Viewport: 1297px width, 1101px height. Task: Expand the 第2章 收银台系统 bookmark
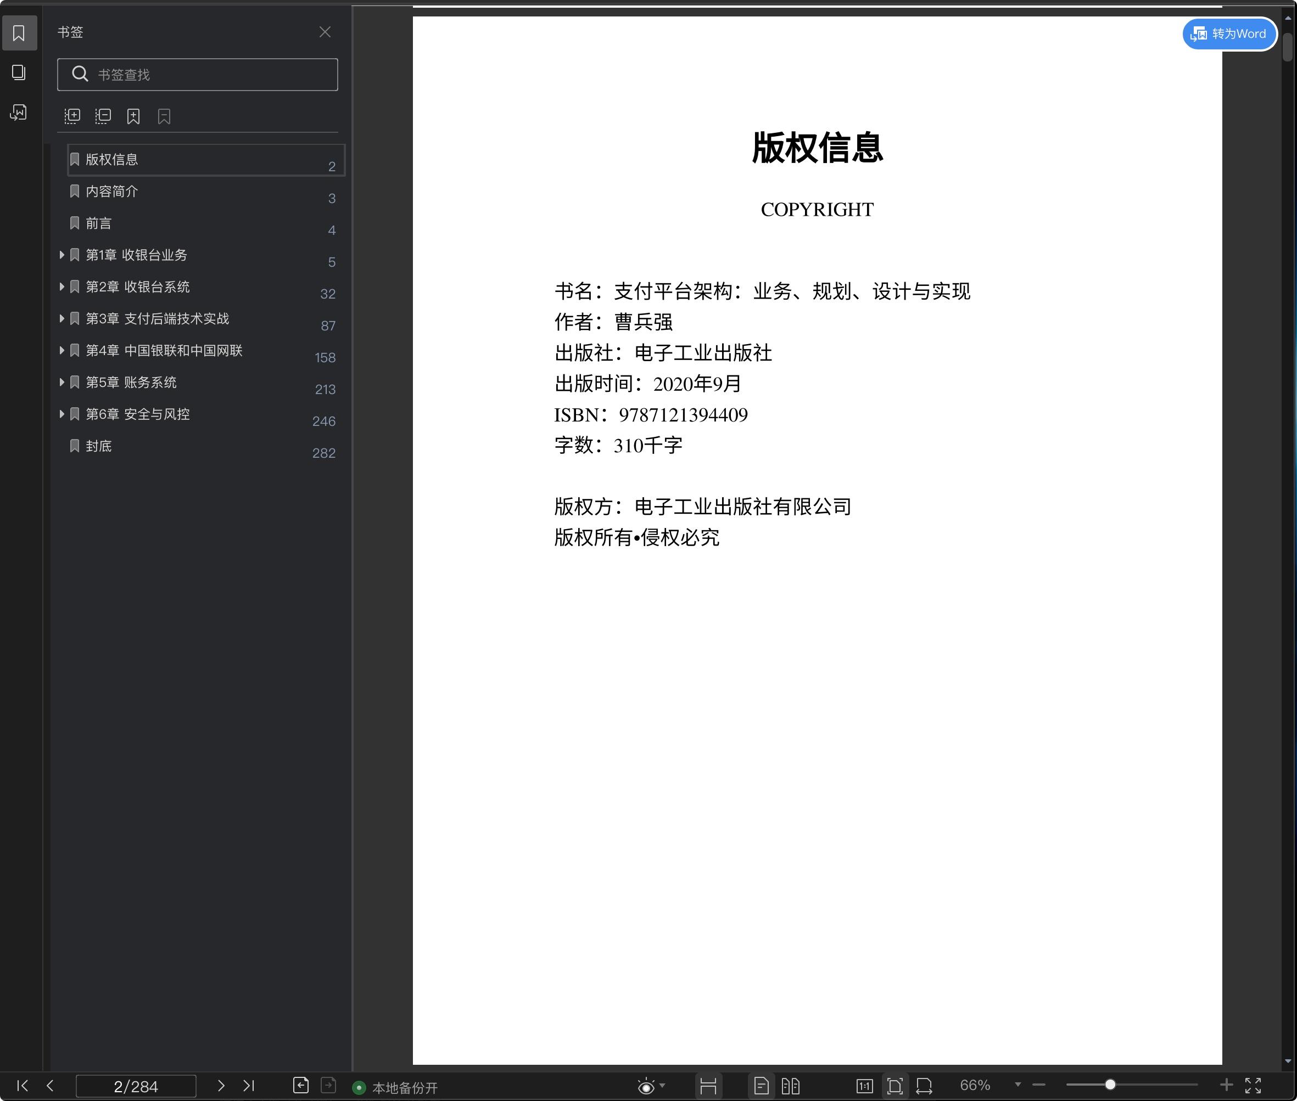point(62,287)
